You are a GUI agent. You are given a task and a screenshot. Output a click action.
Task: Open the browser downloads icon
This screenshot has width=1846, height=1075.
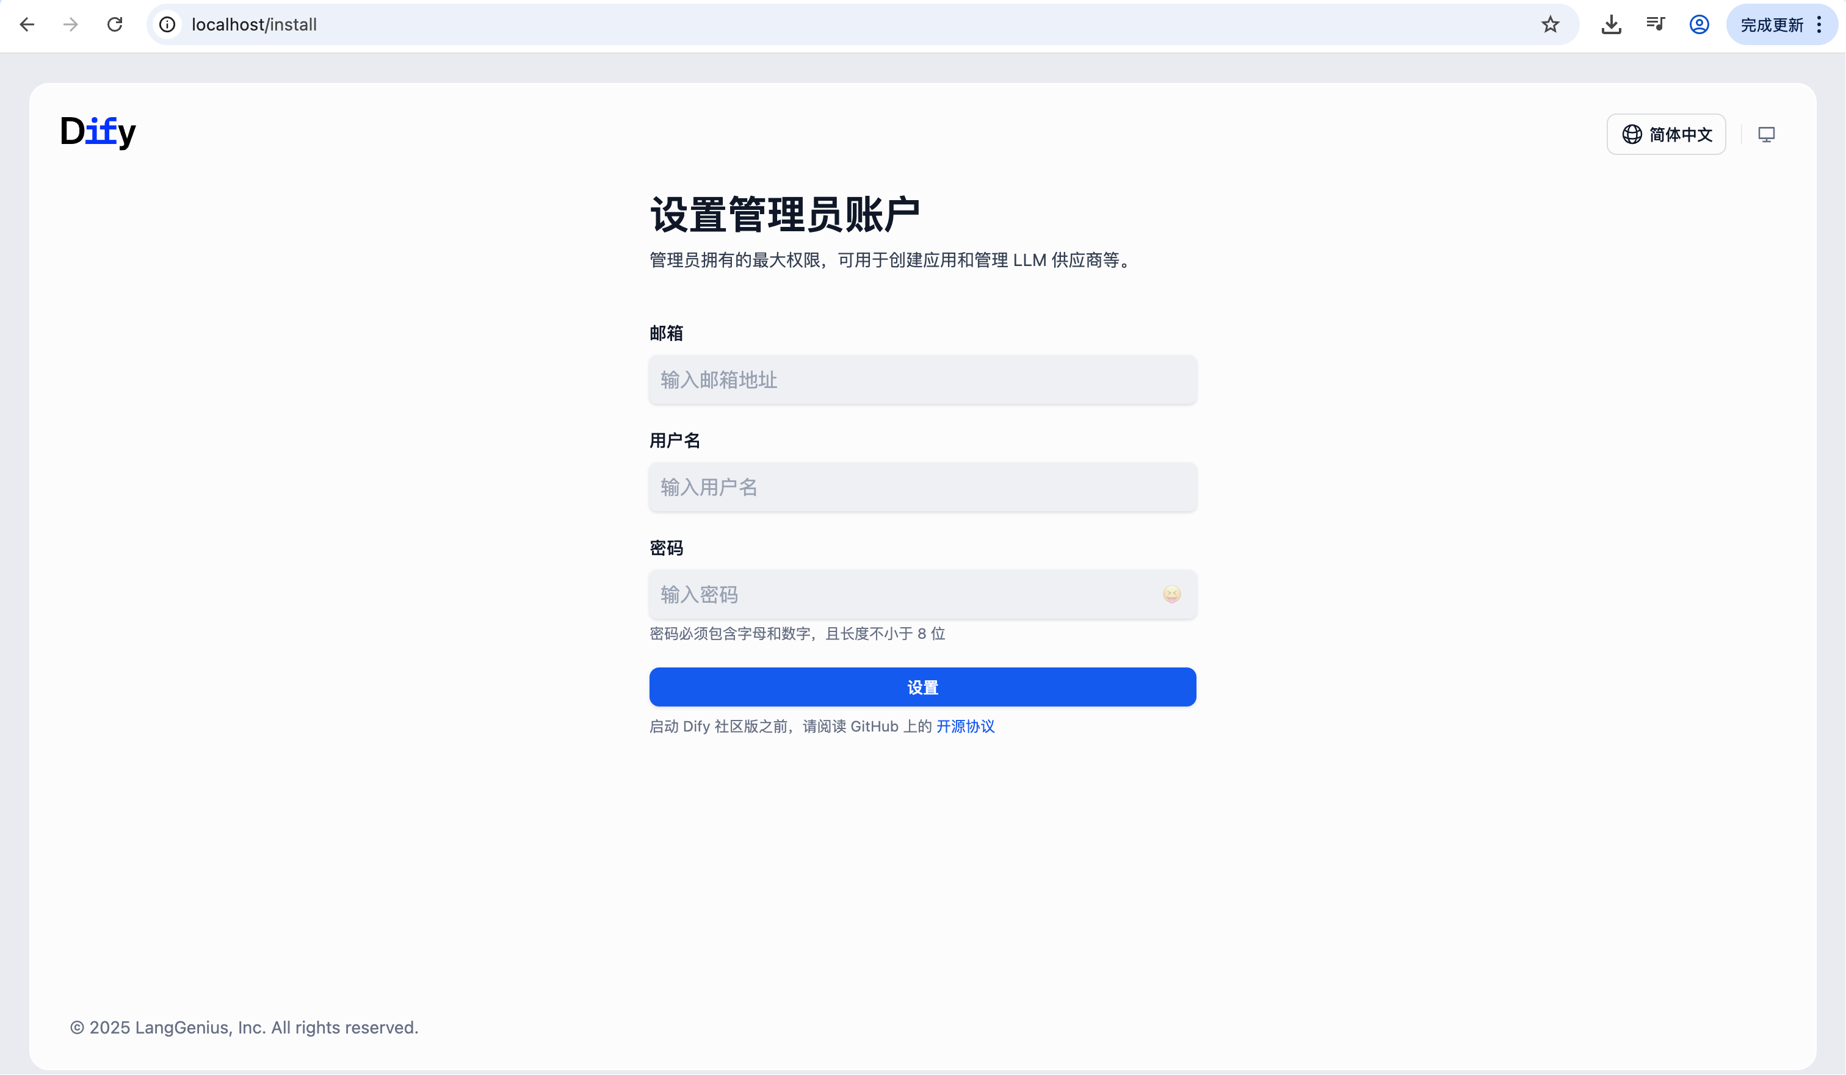point(1611,24)
